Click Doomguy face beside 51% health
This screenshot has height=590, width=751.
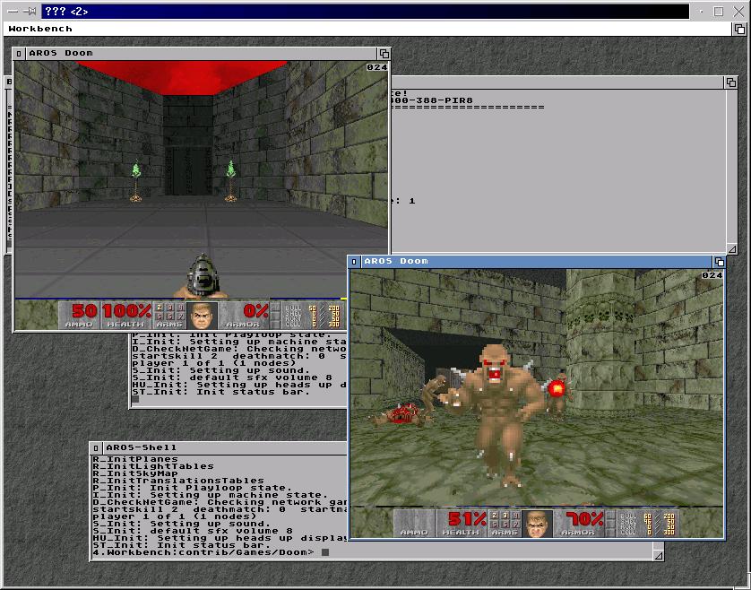tap(538, 523)
